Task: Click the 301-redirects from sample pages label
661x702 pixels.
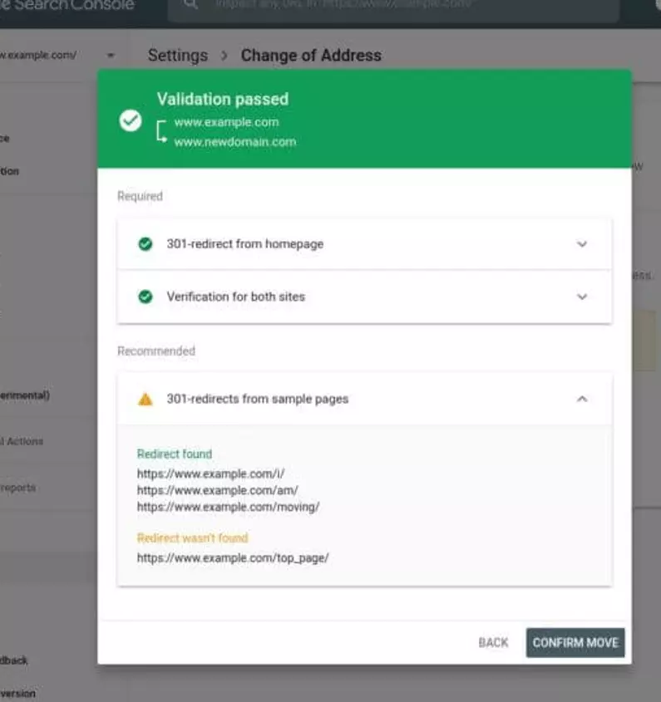Action: 258,399
